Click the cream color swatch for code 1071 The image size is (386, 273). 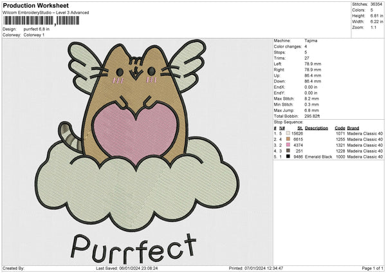(x=288, y=133)
